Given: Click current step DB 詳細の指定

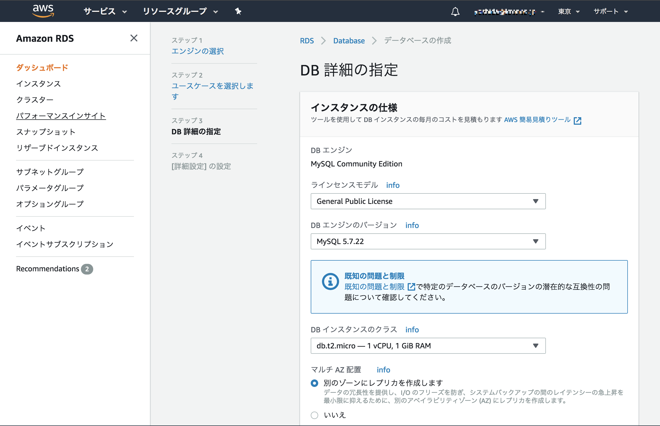Looking at the screenshot, I should (196, 131).
